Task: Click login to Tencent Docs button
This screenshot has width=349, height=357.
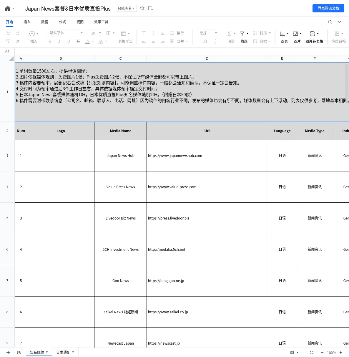Action: pyautogui.click(x=328, y=8)
